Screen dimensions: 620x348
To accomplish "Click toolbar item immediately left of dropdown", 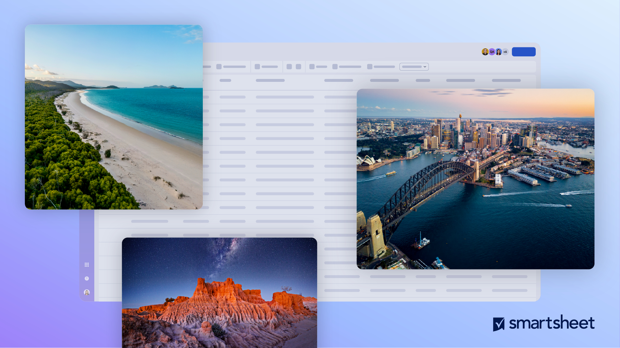I will tap(381, 67).
